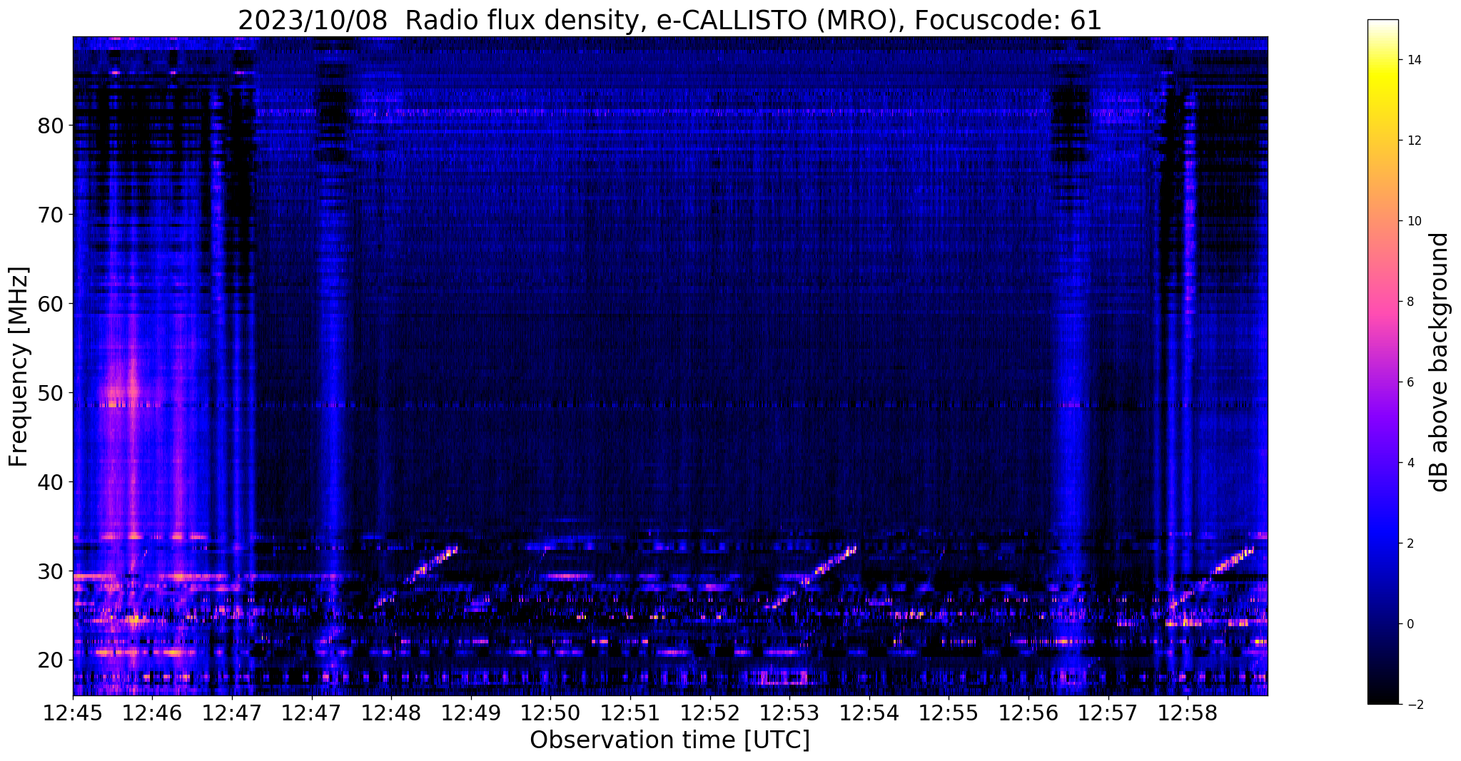Click the 12:57 time tick label

tap(1108, 713)
